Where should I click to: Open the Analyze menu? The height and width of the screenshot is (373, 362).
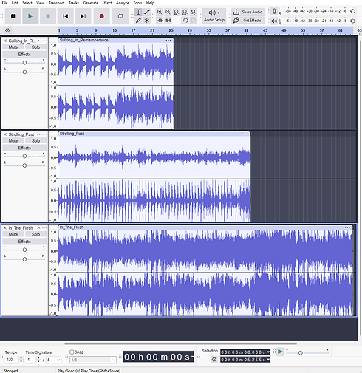point(123,3)
